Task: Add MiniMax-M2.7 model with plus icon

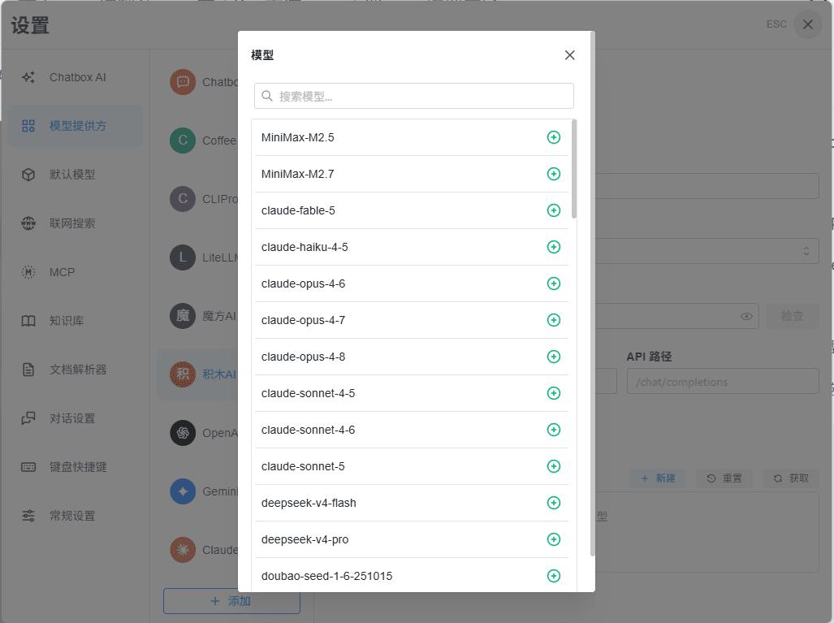Action: 554,174
